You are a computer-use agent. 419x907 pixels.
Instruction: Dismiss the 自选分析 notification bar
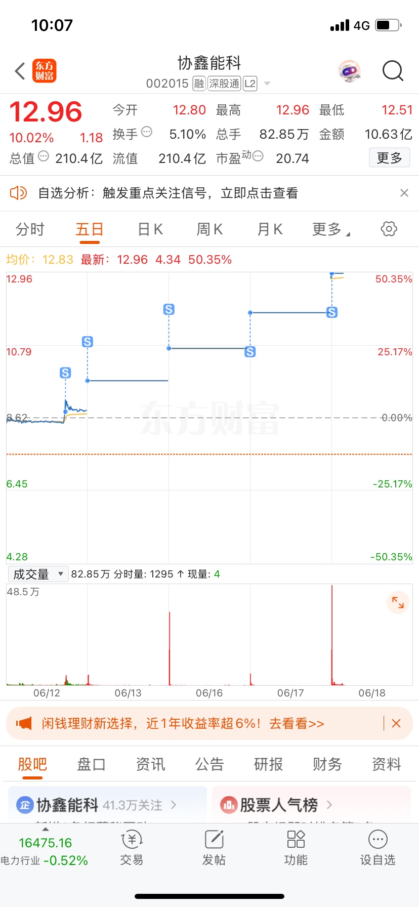(x=404, y=193)
